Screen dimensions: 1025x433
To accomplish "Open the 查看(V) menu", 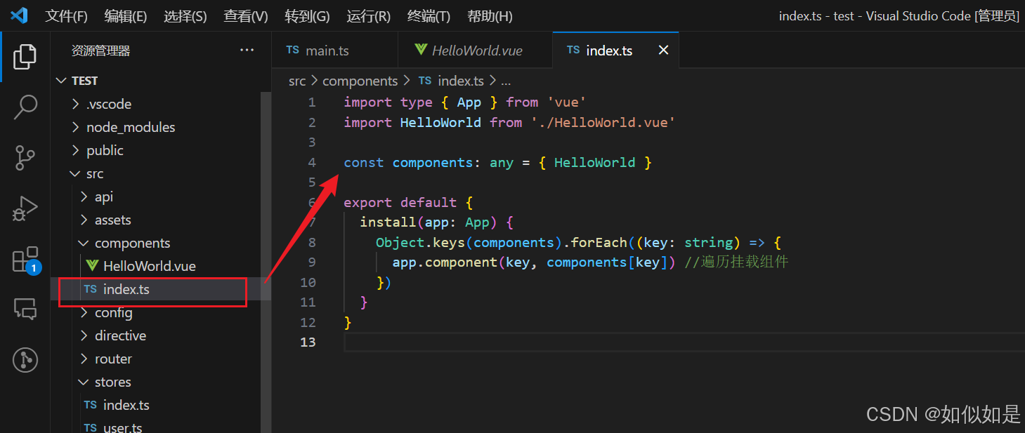I will tap(246, 15).
